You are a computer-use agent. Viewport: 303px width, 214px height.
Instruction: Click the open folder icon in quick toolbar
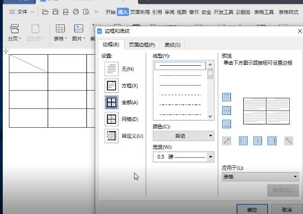pos(45,12)
